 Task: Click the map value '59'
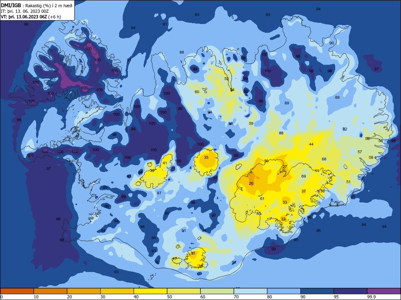coord(251,124)
